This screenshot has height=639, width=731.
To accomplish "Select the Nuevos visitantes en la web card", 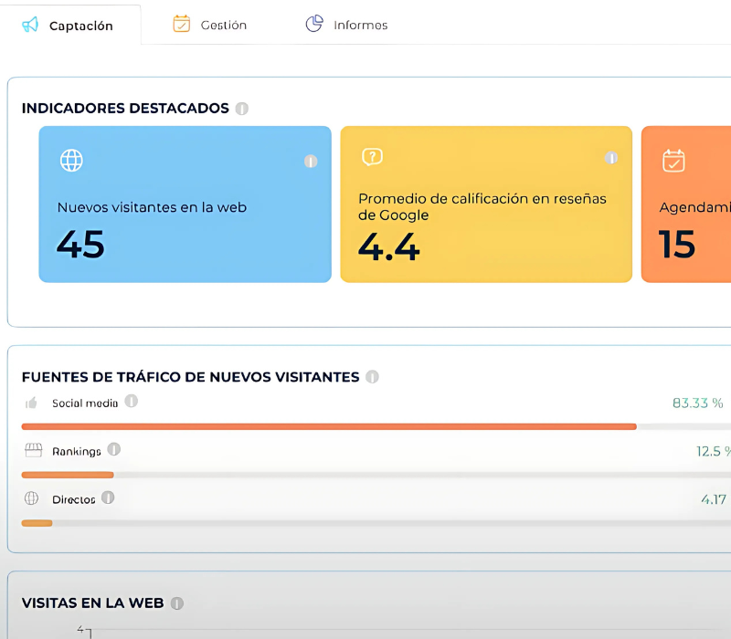I will pyautogui.click(x=185, y=204).
